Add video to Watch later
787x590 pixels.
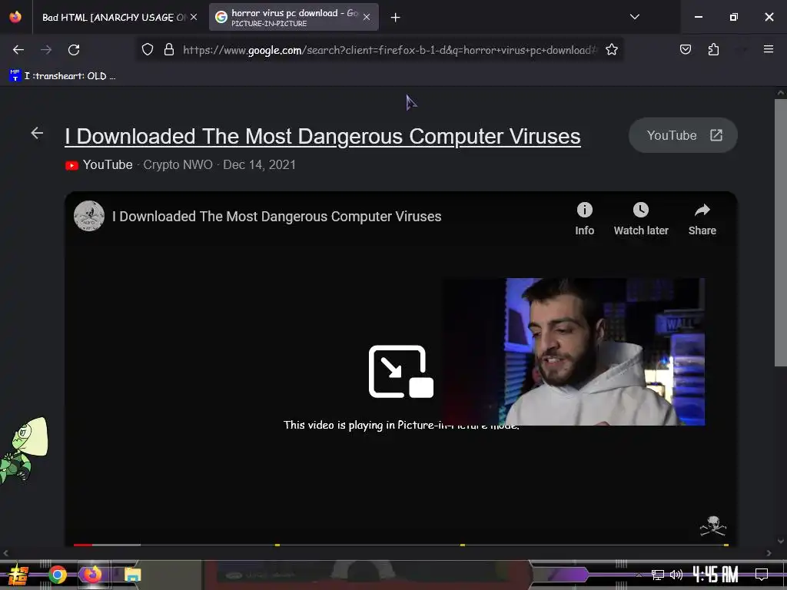click(641, 219)
